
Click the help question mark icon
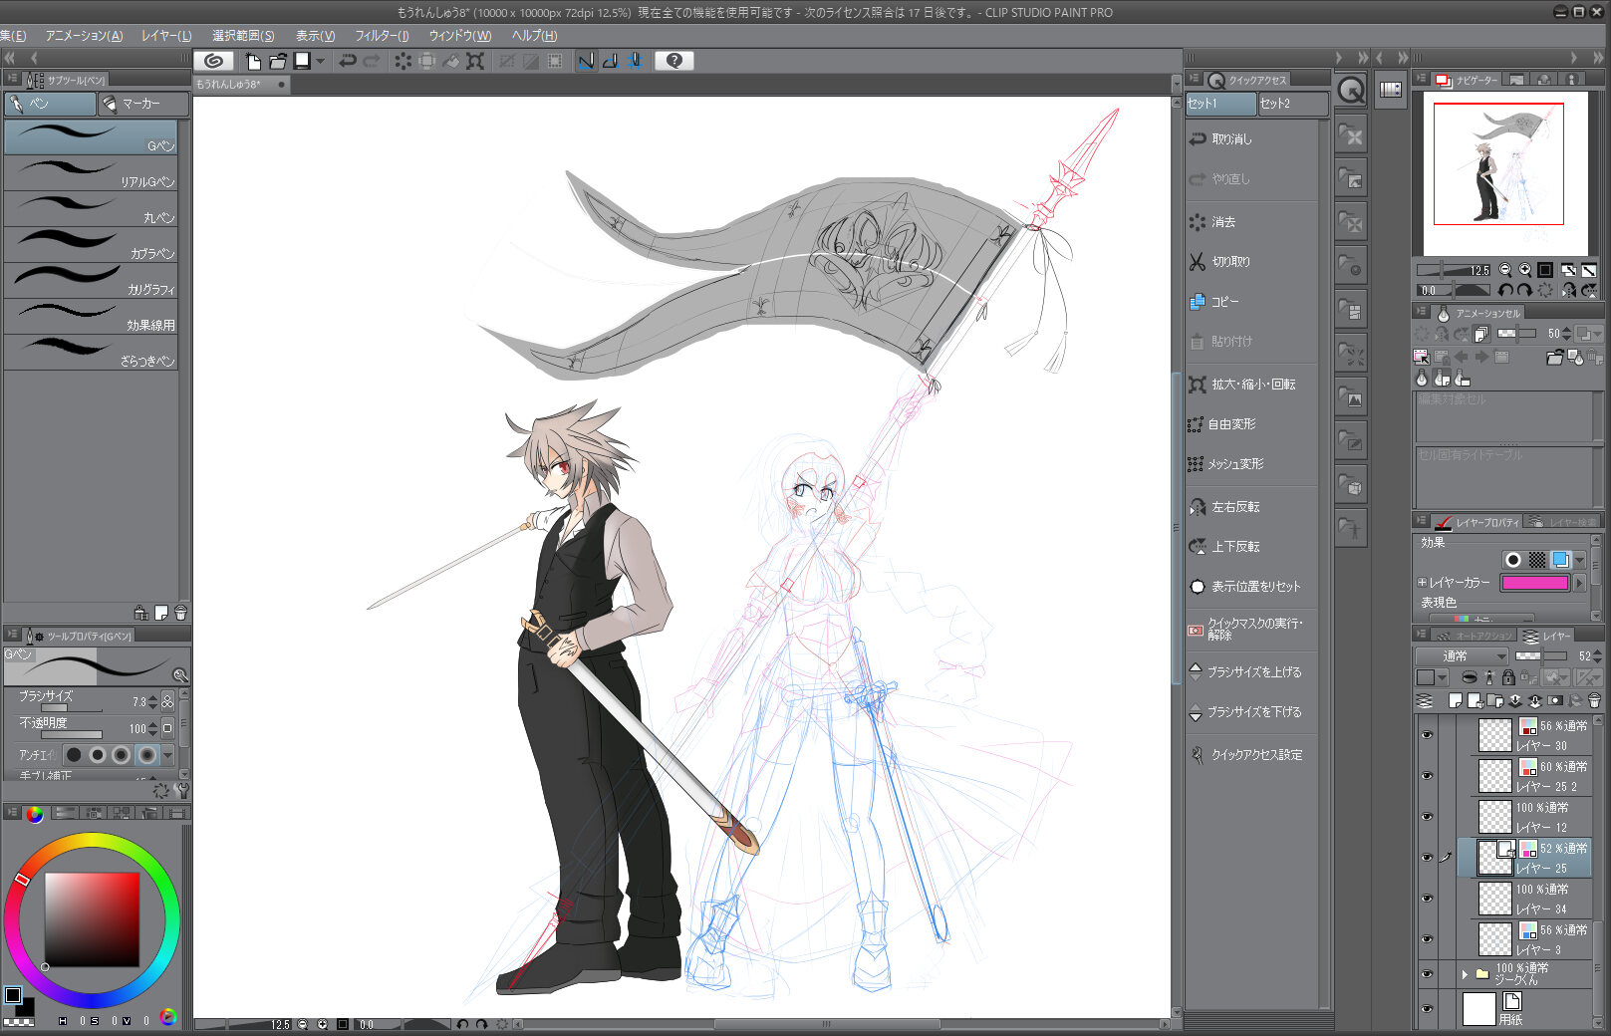coord(674,61)
